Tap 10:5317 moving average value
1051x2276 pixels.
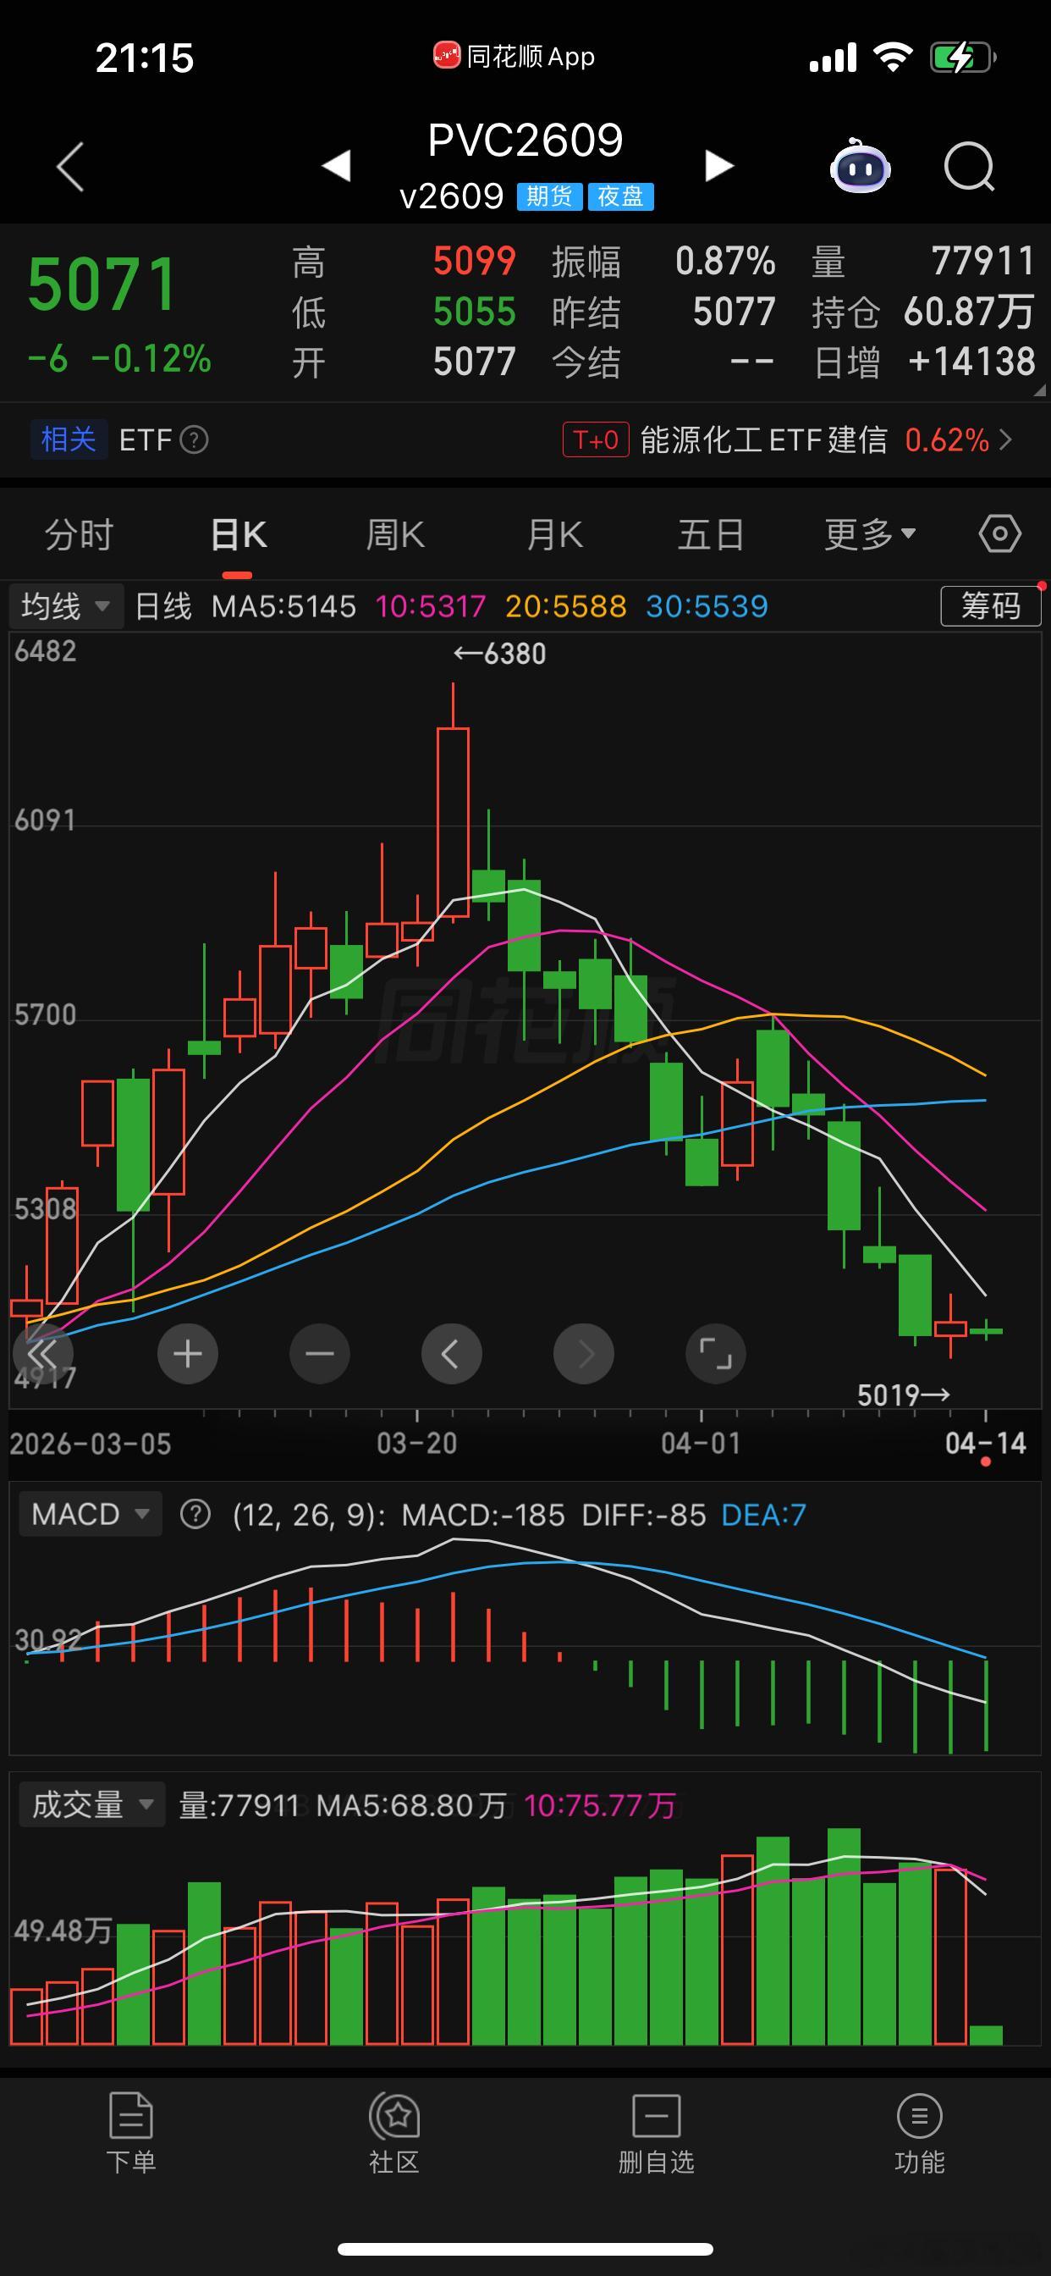[x=430, y=606]
